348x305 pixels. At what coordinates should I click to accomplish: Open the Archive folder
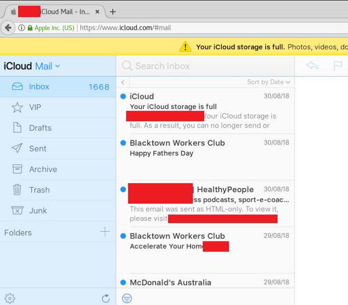tap(58, 169)
